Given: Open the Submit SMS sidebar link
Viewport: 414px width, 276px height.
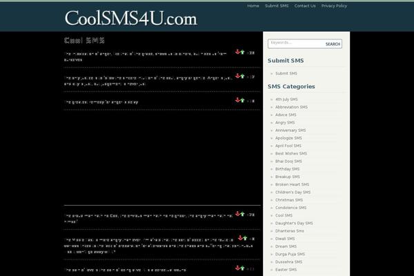Looking at the screenshot, I should click(x=286, y=73).
